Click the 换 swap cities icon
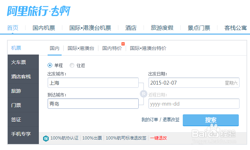The image size is (250, 150). [x=144, y=94]
